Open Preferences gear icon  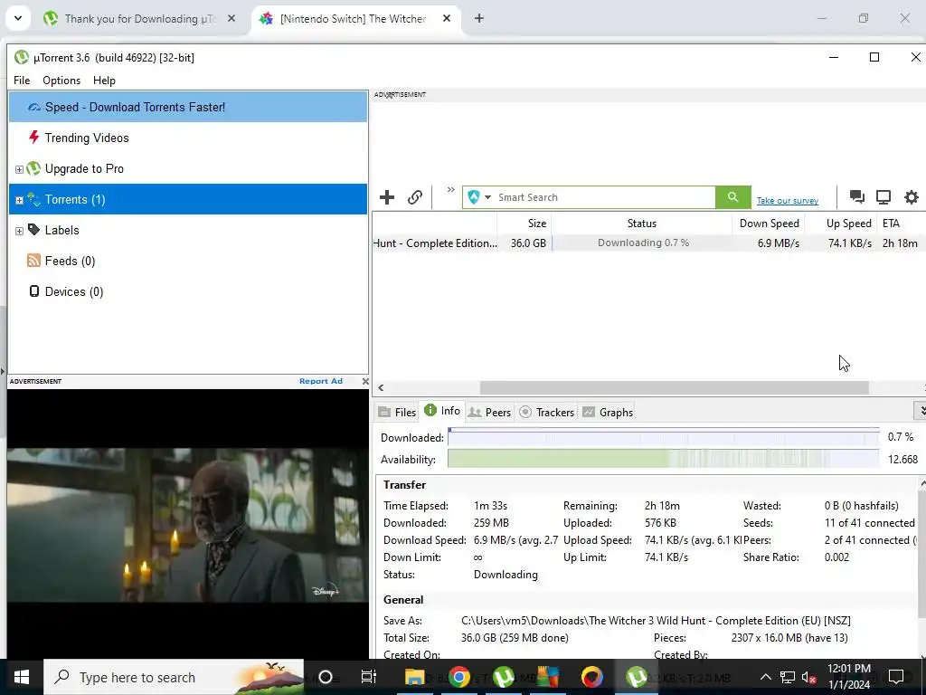point(912,196)
